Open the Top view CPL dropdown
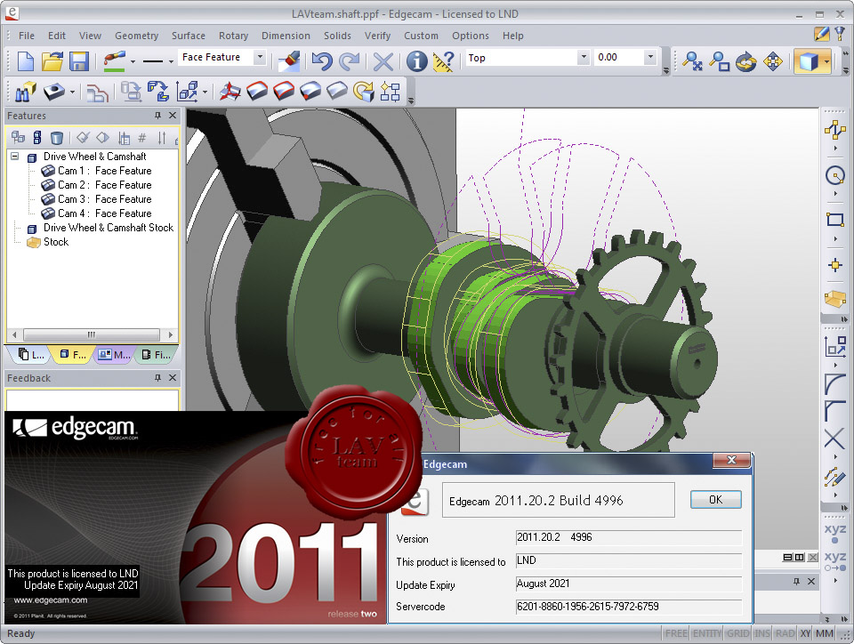854x644 pixels. tap(584, 57)
